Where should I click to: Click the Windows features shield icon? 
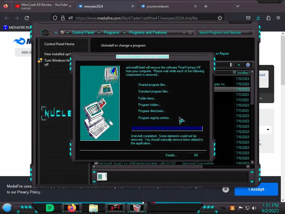tap(40, 60)
